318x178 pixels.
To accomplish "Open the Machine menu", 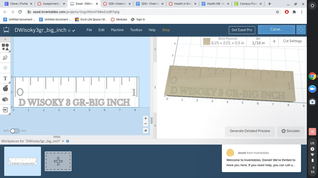I will tap(117, 30).
